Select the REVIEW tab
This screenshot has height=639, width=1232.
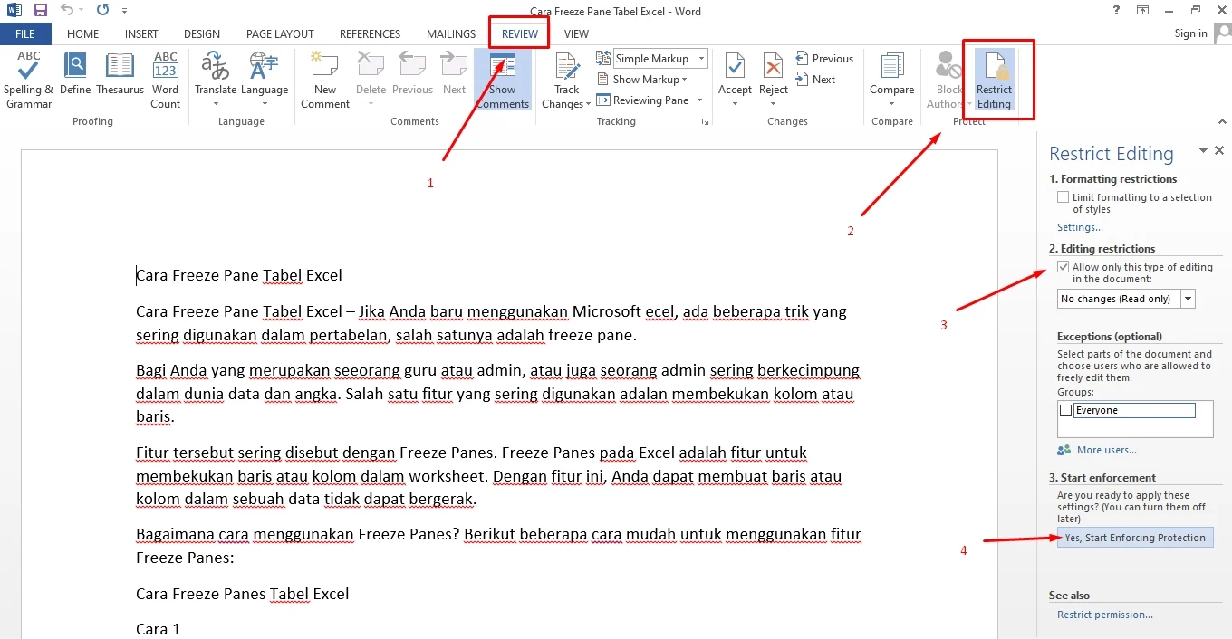click(x=520, y=33)
